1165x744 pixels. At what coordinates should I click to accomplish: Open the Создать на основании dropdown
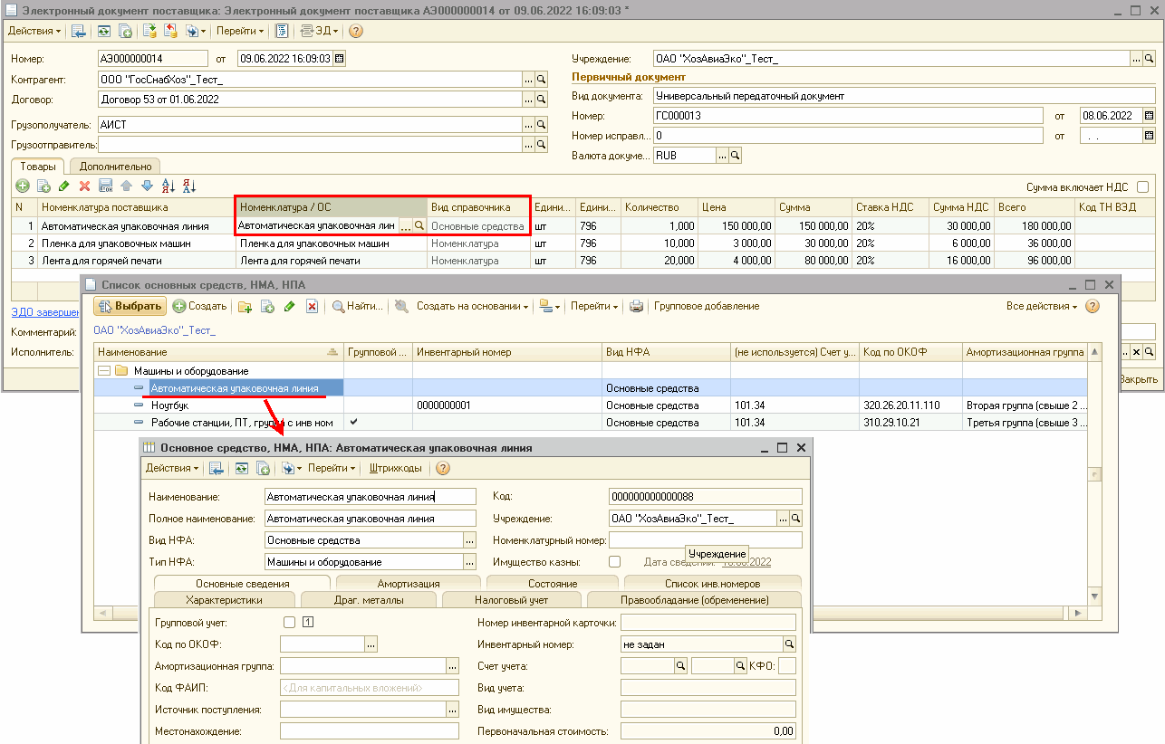pyautogui.click(x=472, y=307)
